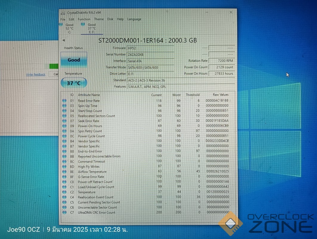Click the status icon for Start/Stop Count
Image resolution: width=317 pixels, height=239 pixels.
click(x=64, y=111)
